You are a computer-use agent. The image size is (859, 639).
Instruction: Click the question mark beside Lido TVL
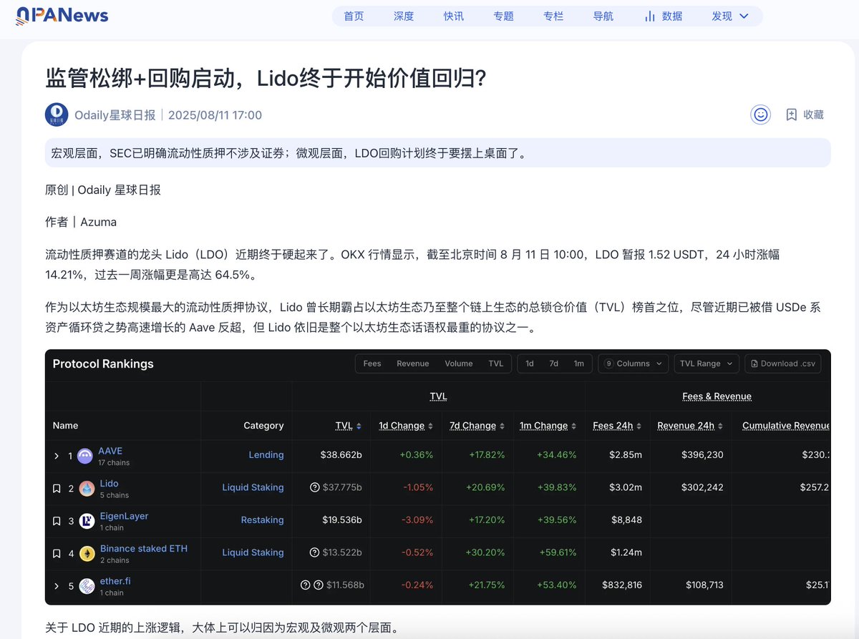point(314,487)
